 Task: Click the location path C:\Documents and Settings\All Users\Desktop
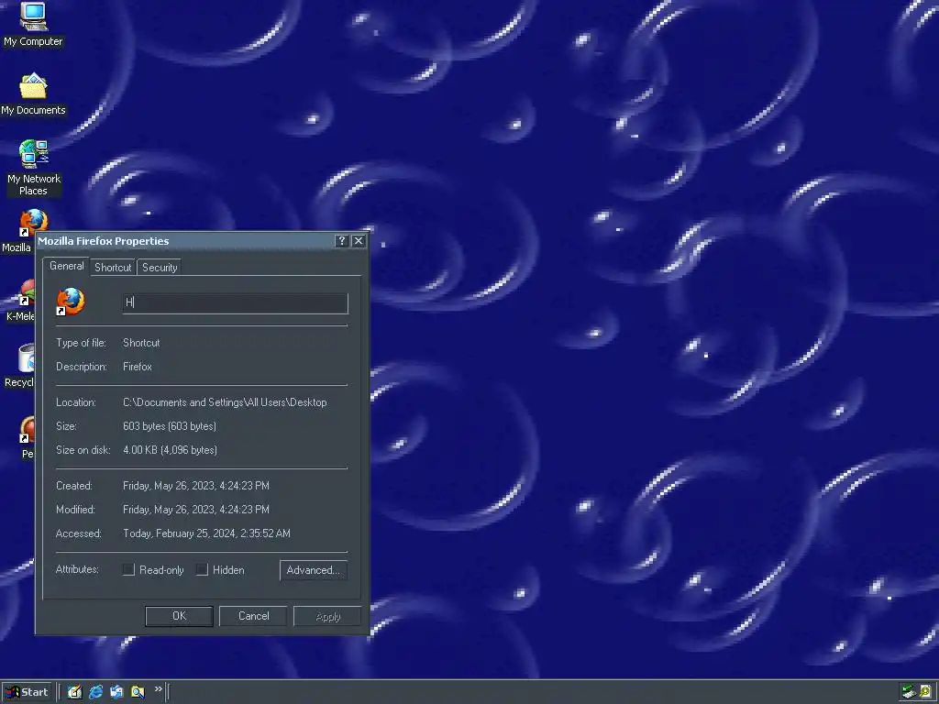tap(226, 402)
